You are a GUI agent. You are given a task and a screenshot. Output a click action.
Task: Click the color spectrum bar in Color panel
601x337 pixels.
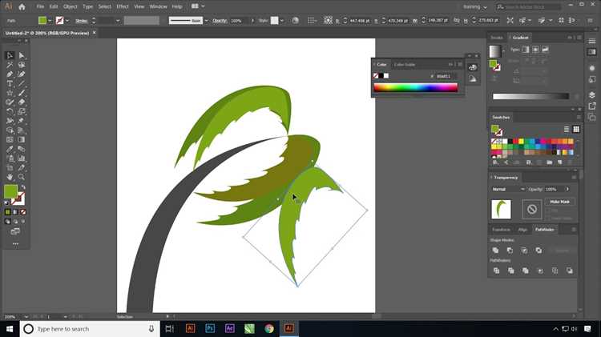[415, 88]
